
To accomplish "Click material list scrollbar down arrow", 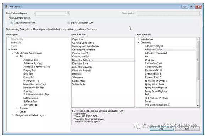I will [198, 105].
